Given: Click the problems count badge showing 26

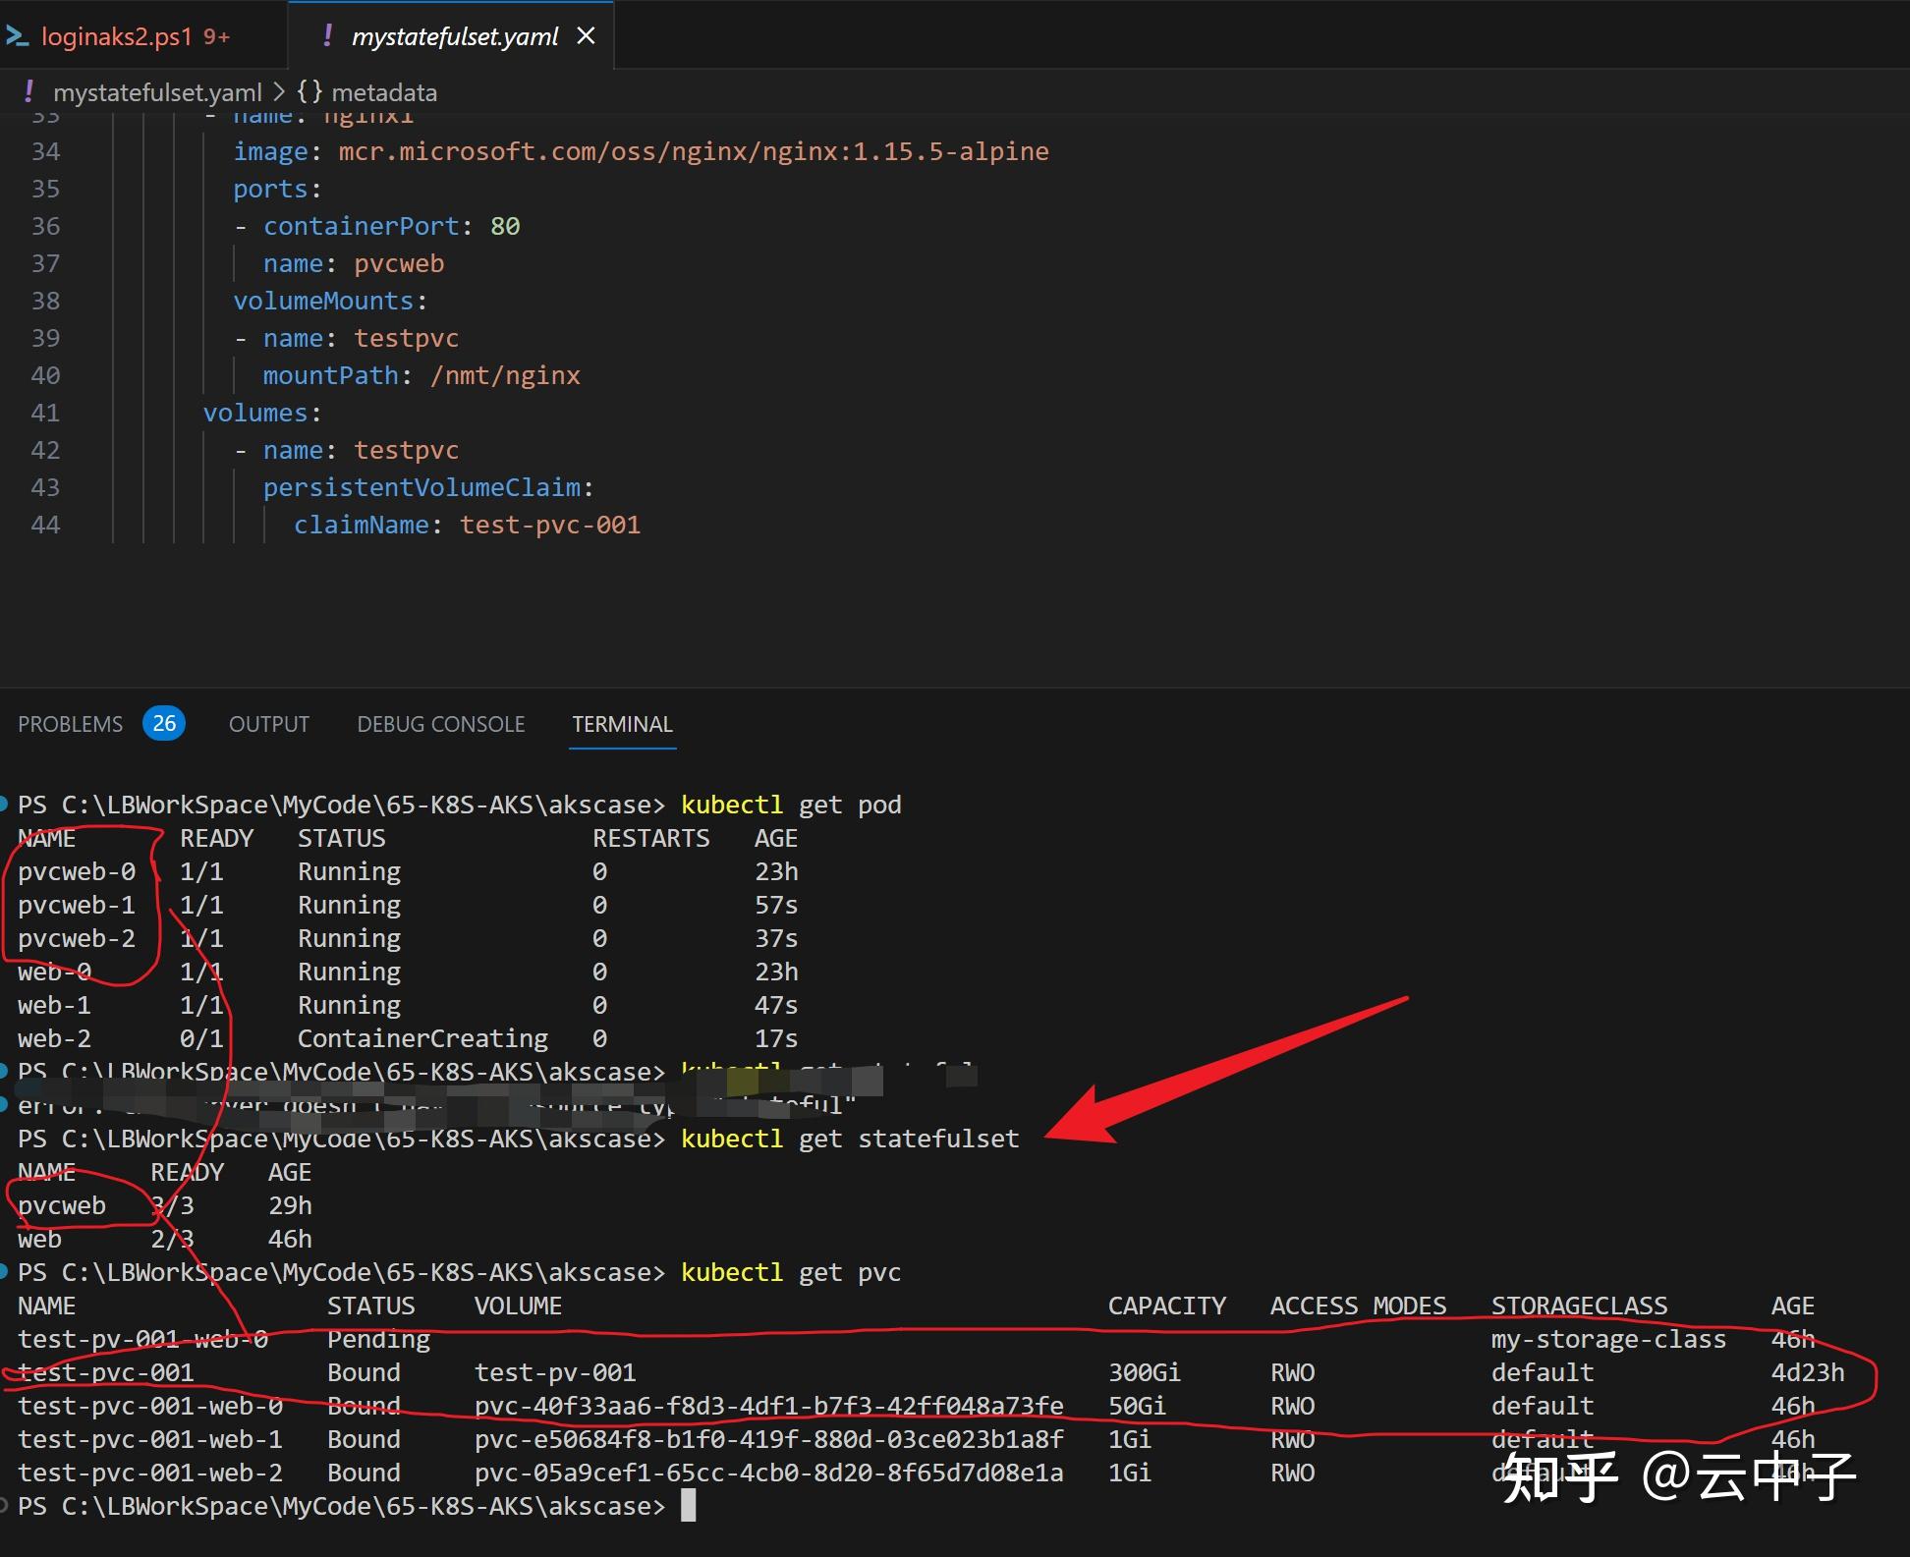Looking at the screenshot, I should coord(163,723).
